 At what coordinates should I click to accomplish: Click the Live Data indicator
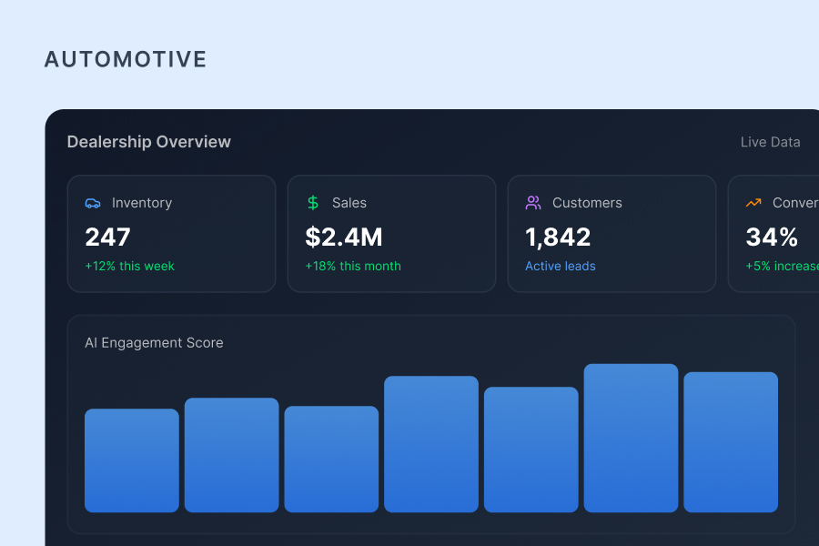tap(770, 142)
